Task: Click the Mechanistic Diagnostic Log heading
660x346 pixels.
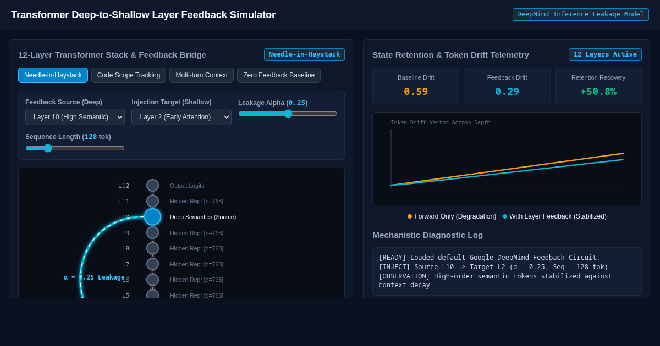Action: 428,235
